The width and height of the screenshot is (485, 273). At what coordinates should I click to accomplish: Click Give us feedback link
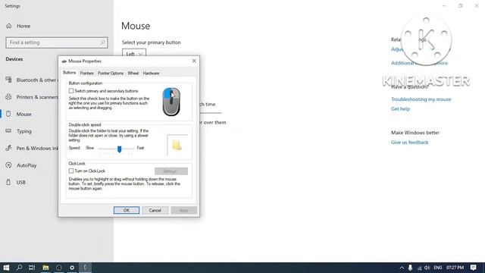(x=409, y=143)
